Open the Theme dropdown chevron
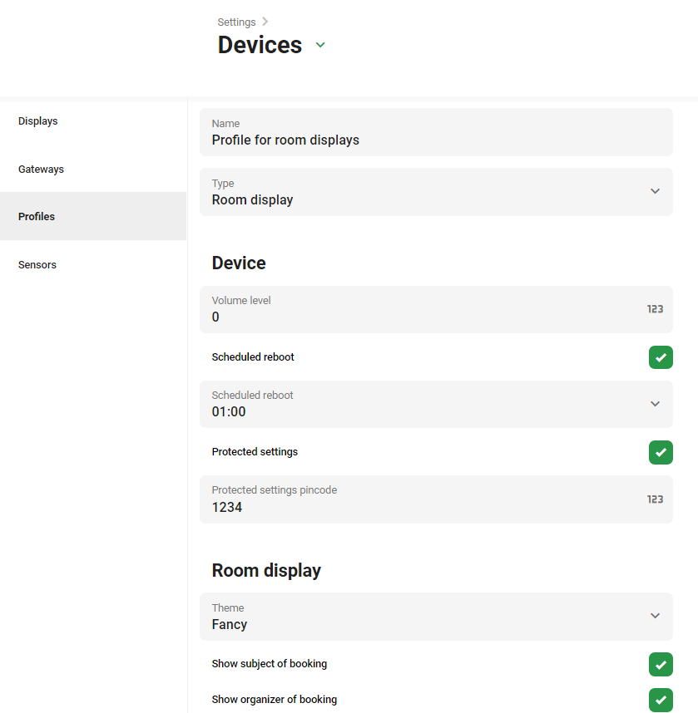 tap(655, 616)
